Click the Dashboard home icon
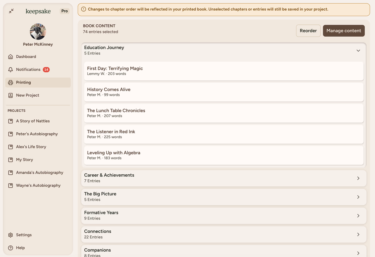The width and height of the screenshot is (375, 257). pos(11,57)
